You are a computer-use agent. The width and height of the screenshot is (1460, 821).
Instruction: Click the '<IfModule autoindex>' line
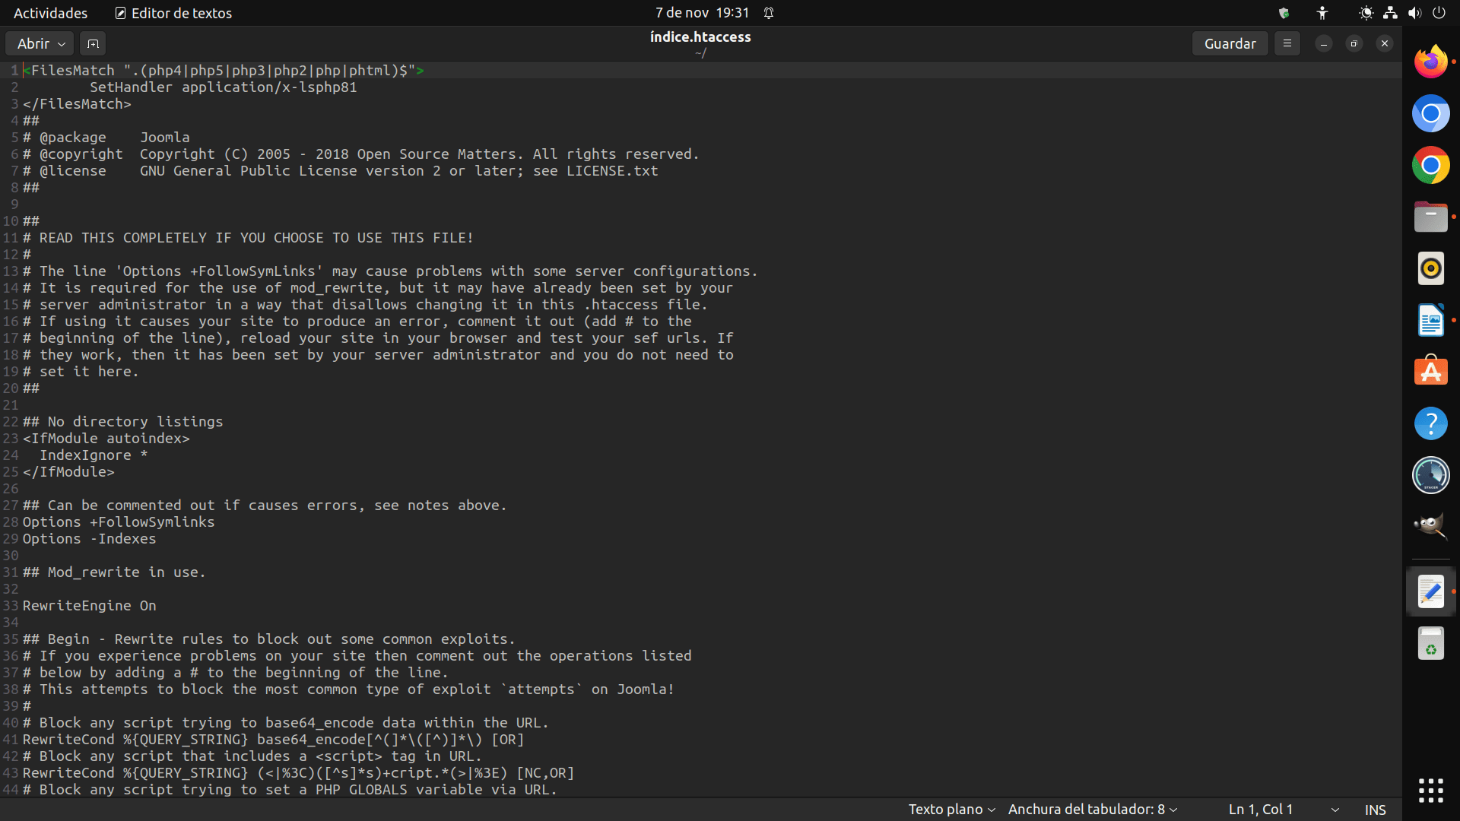coord(106,439)
